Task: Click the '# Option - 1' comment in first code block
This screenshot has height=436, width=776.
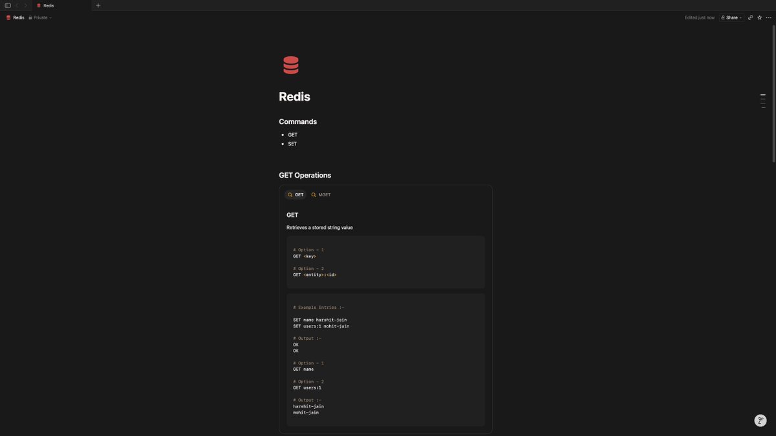Action: click(x=308, y=250)
